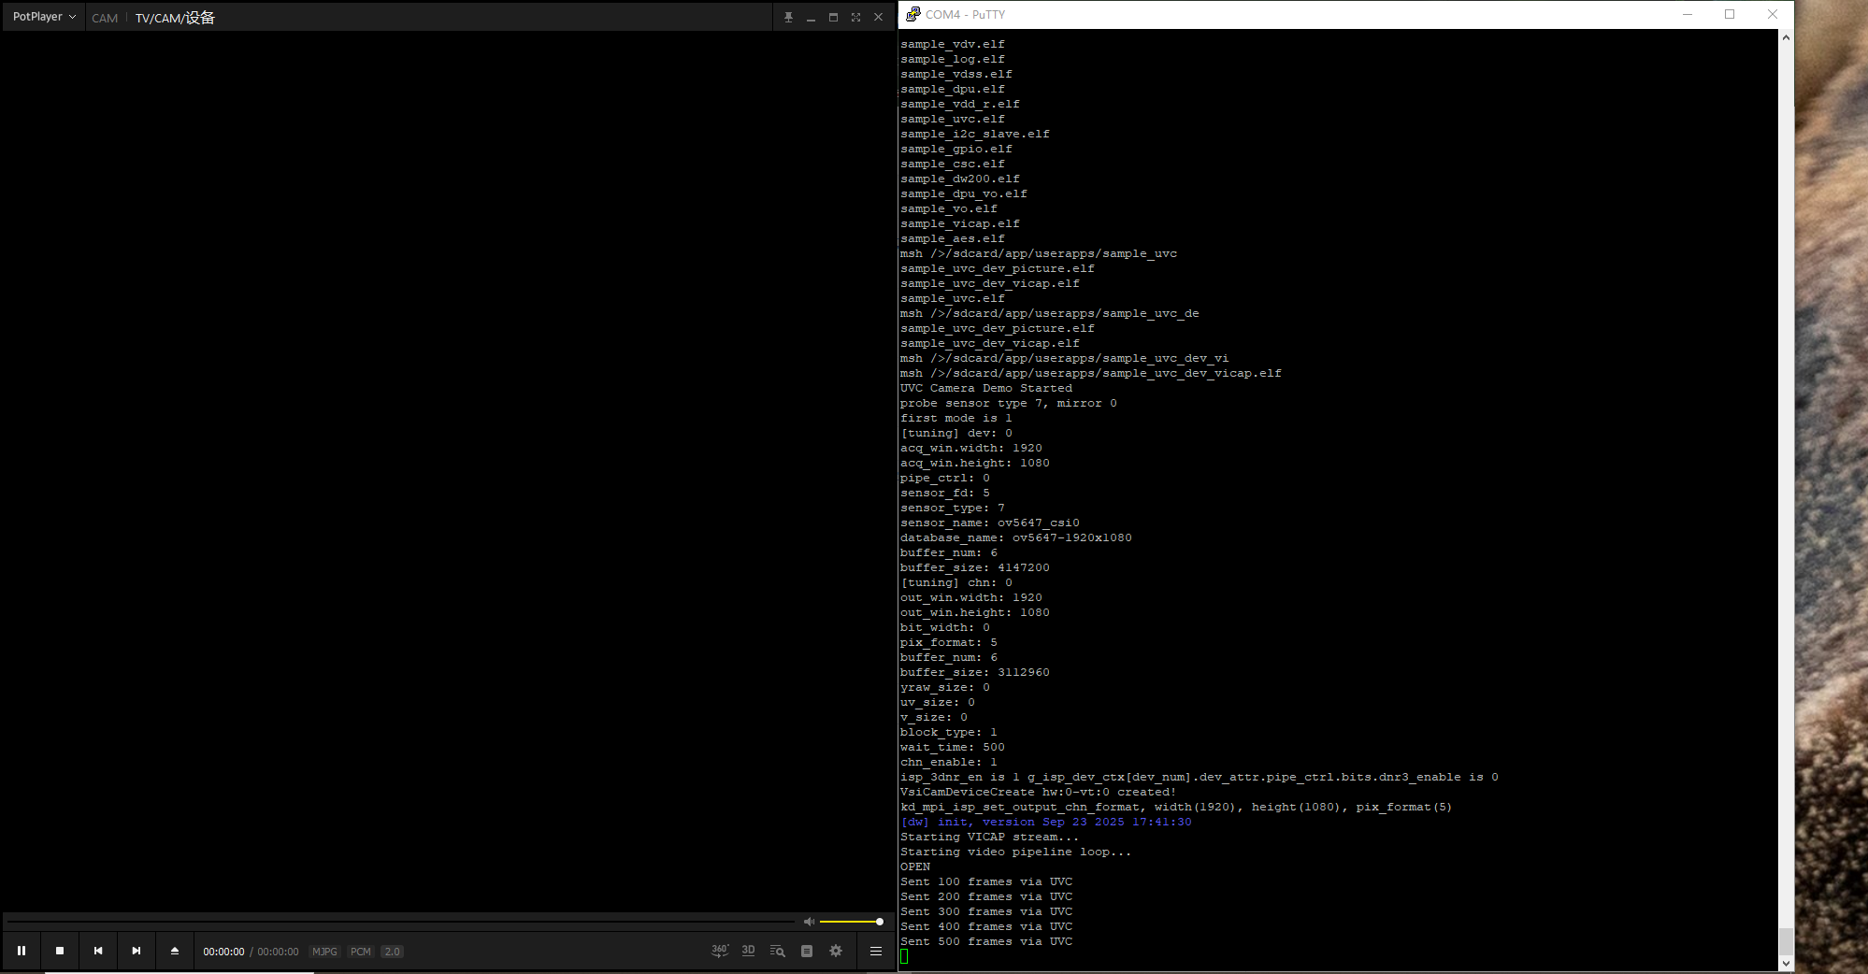1868x974 pixels.
Task: Open the chapter/bookmark list icon
Action: [x=807, y=951]
